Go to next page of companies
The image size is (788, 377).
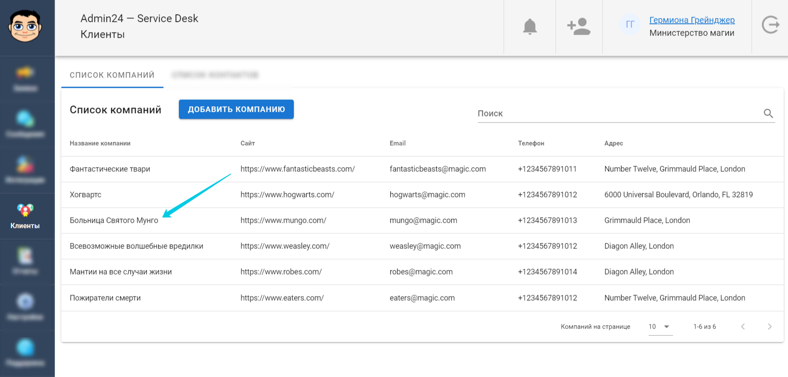pyautogui.click(x=770, y=326)
